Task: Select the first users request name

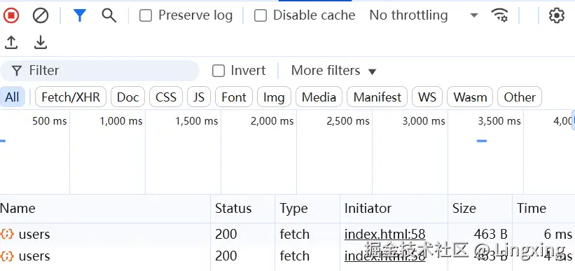Action: click(34, 234)
